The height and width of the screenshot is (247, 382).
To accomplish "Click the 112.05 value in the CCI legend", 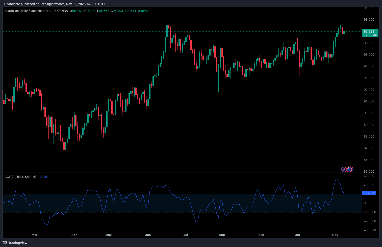I will 42,177.
